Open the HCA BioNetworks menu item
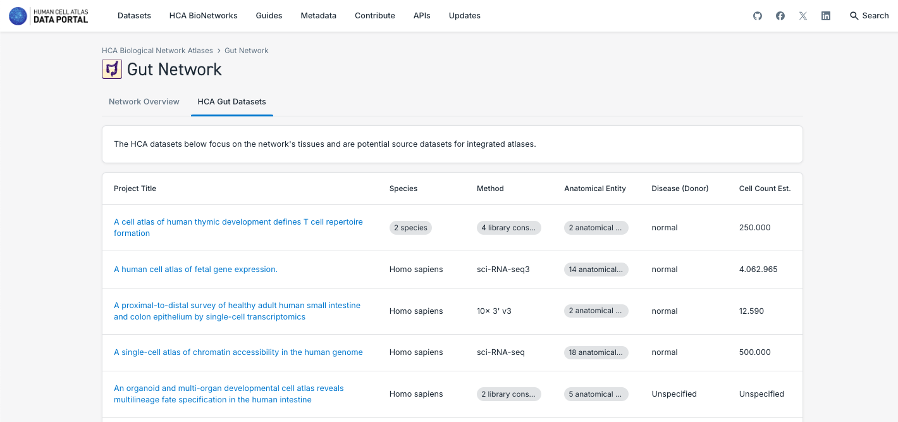Image resolution: width=898 pixels, height=422 pixels. point(203,16)
